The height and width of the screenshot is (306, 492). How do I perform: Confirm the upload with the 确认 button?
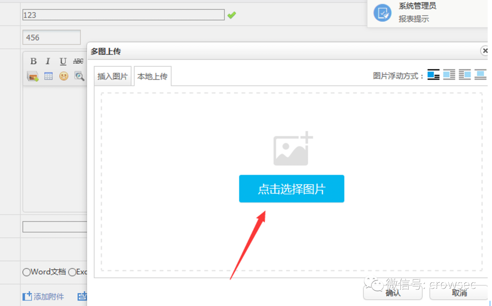click(393, 293)
